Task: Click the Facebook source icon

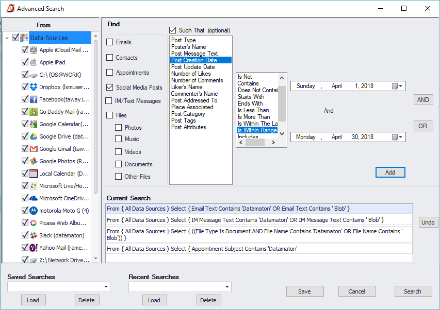Action: (x=33, y=99)
